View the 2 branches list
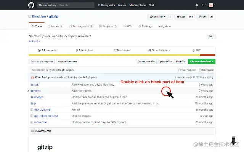244x152 pixels. (84, 50)
